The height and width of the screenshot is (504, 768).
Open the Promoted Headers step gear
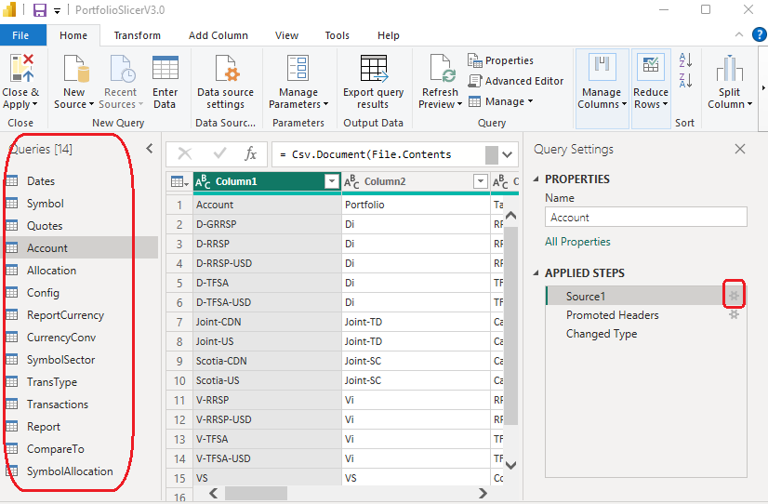pos(734,315)
